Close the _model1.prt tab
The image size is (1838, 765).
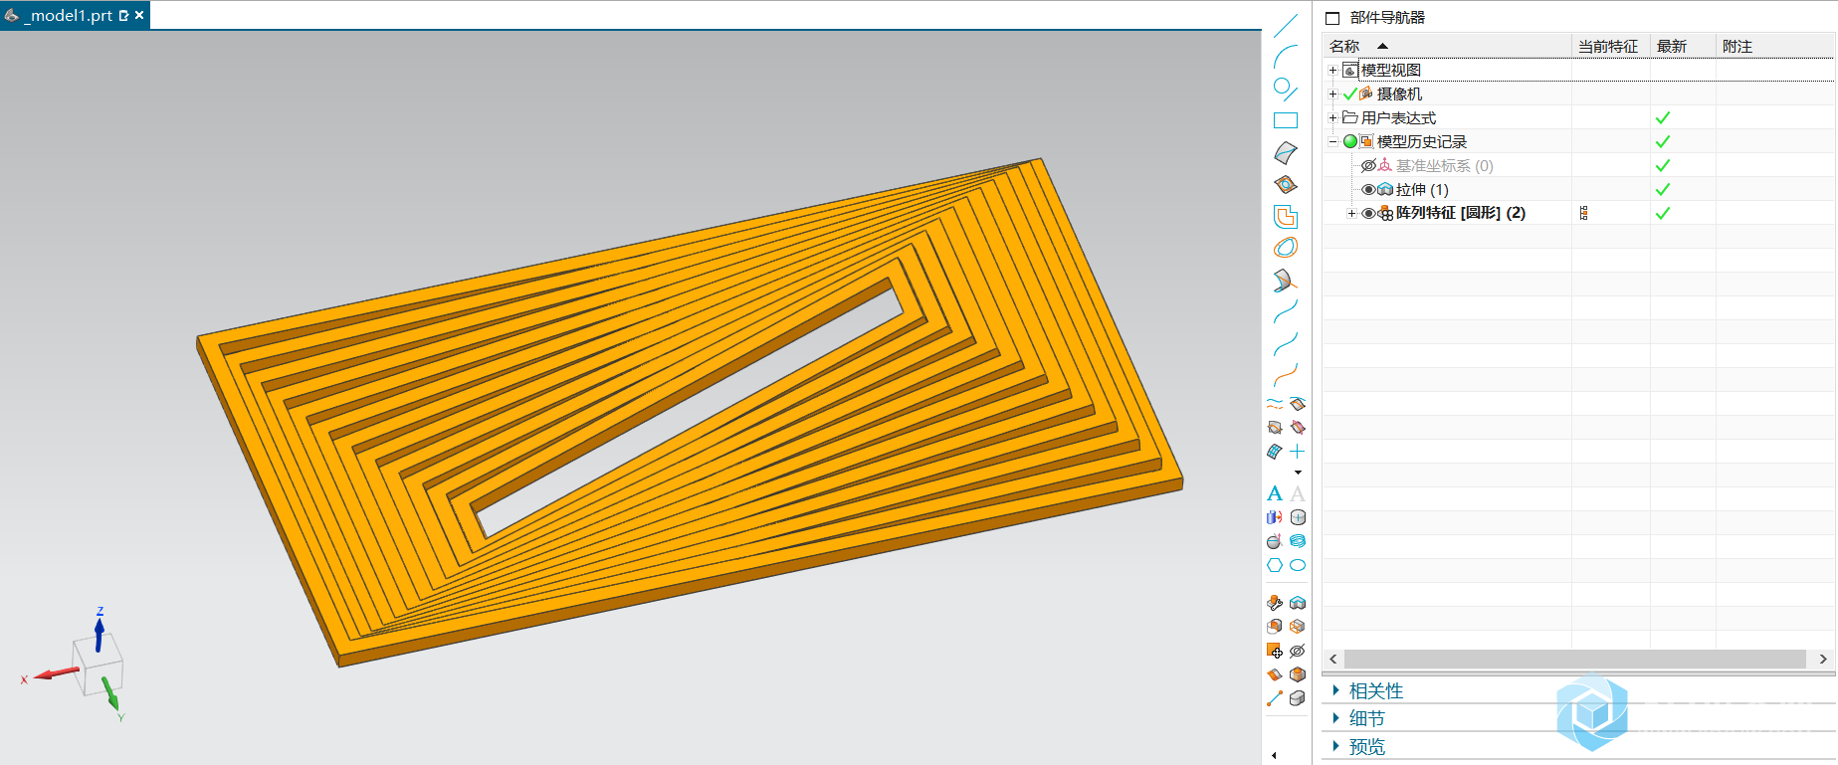[x=139, y=15]
